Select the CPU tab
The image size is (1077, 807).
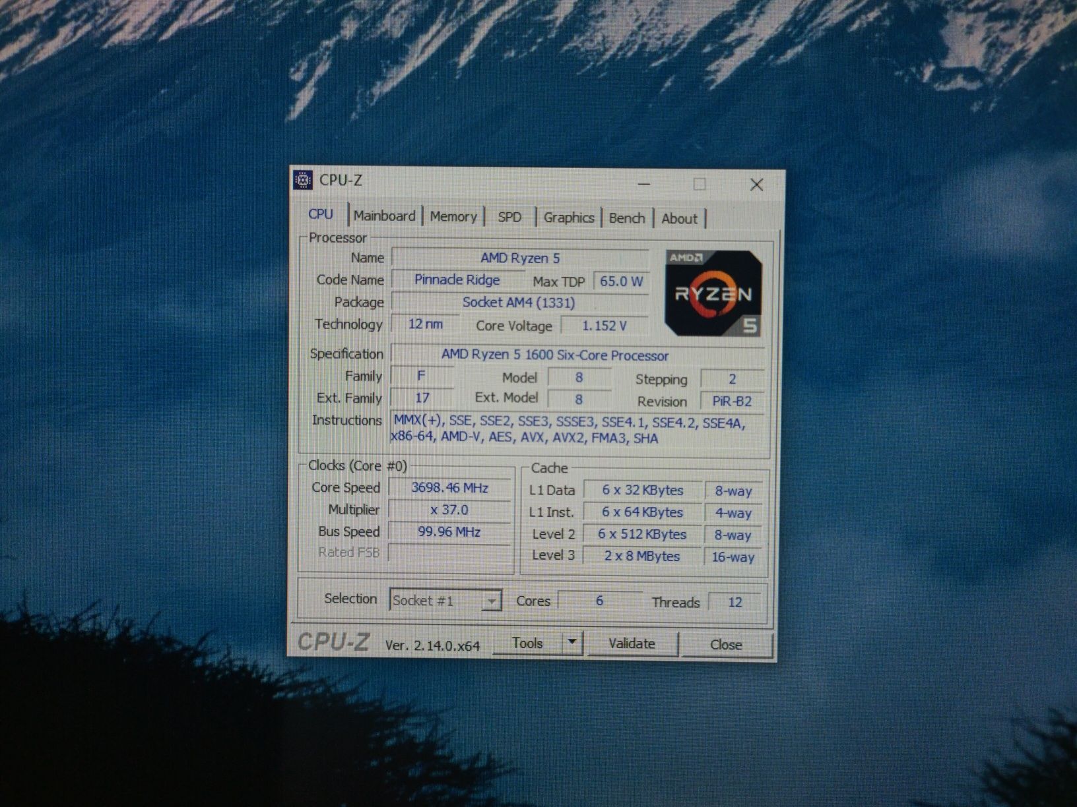pos(321,214)
